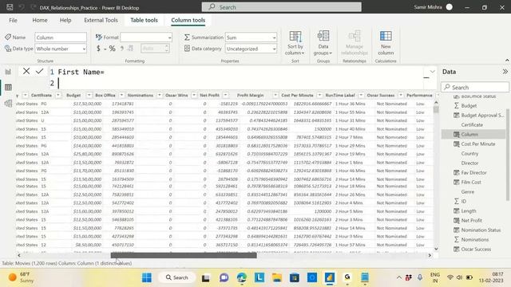Open the user account avatar

click(449, 7)
